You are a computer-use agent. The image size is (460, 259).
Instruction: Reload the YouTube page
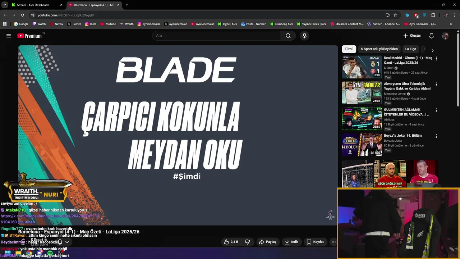22,15
